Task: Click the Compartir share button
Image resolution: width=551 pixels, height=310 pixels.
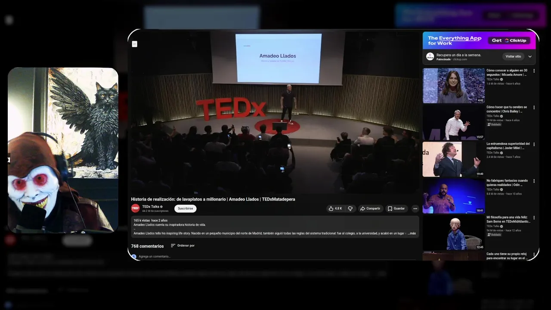Action: [370, 208]
